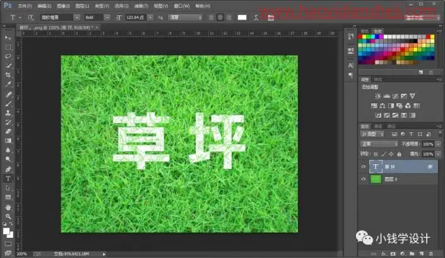Open the 文件(F) menu

coord(25,6)
